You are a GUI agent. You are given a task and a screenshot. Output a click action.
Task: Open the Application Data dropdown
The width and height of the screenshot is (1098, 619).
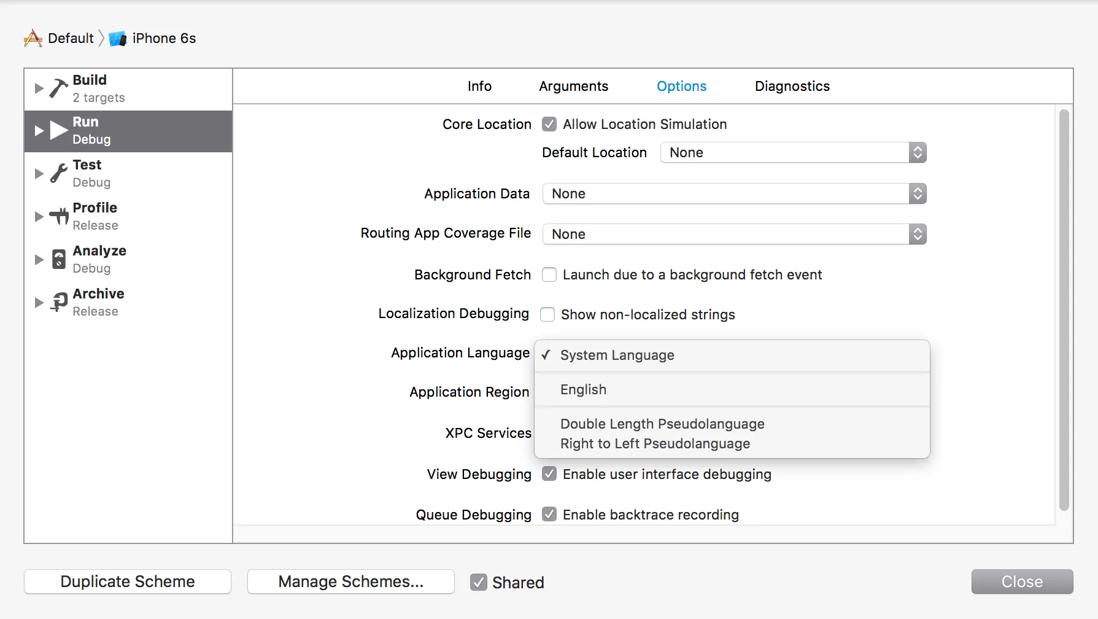click(734, 193)
